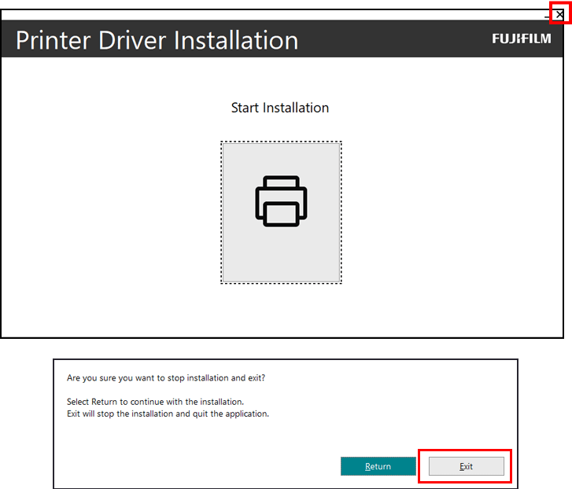Click the gray tile area above the printer icon

pos(281,159)
